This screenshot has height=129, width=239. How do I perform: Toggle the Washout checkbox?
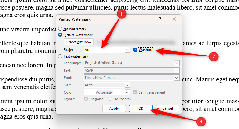coord(135,50)
